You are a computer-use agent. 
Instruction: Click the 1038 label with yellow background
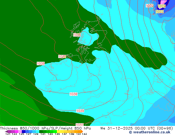62,56
